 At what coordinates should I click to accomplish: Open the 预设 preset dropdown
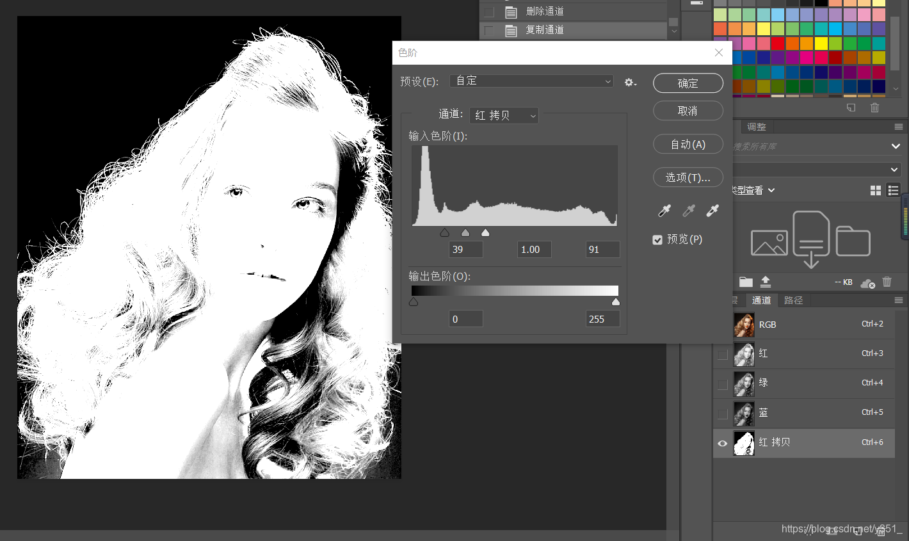531,81
